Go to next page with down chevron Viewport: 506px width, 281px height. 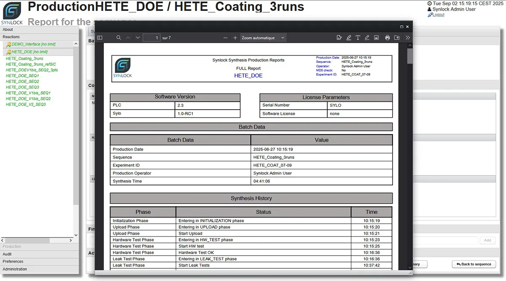[x=137, y=38]
